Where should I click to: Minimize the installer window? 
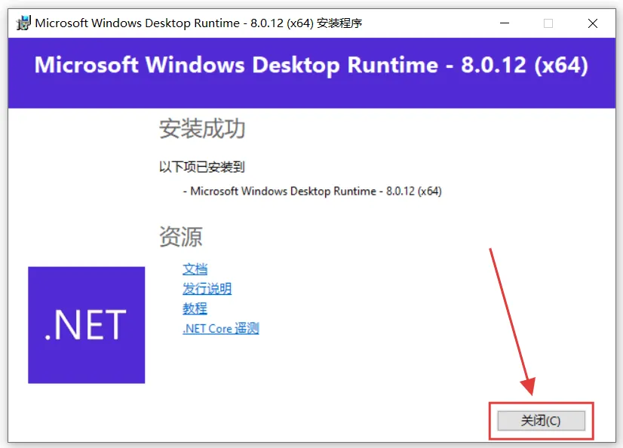[x=505, y=23]
